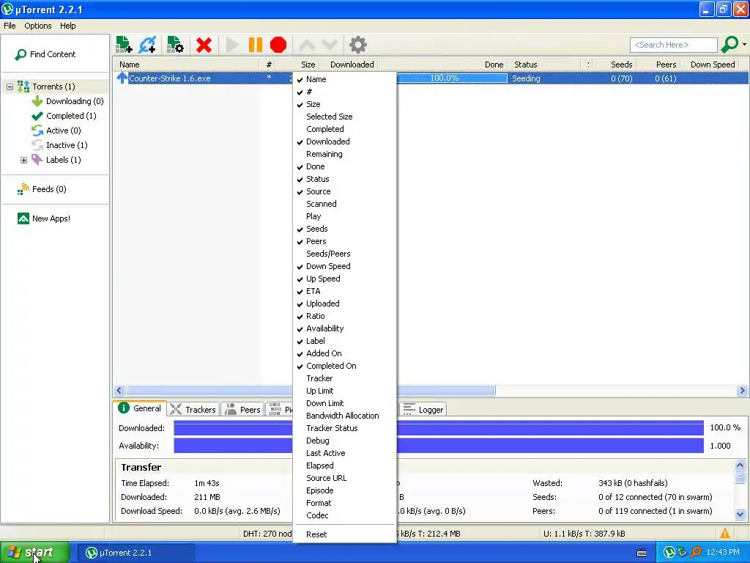Open Preferences via the gear icon
The height and width of the screenshot is (563, 750).
pyautogui.click(x=357, y=45)
